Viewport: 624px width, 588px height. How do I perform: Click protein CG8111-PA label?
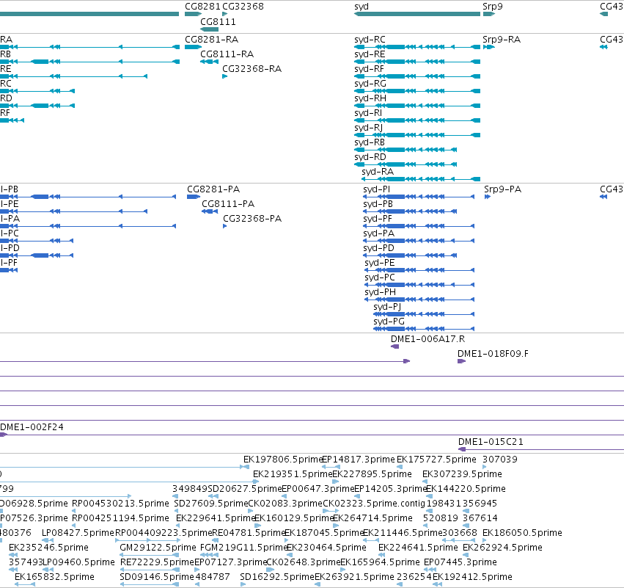click(228, 204)
